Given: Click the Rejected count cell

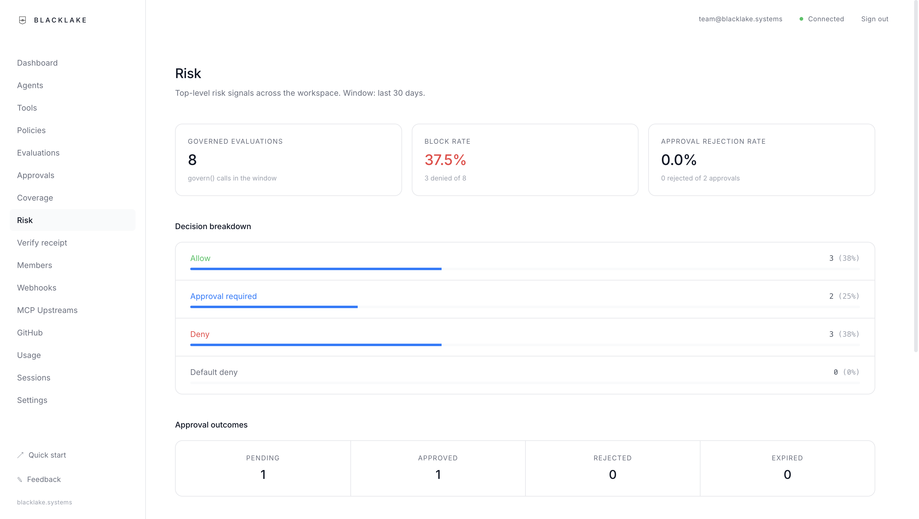Looking at the screenshot, I should coord(613,468).
